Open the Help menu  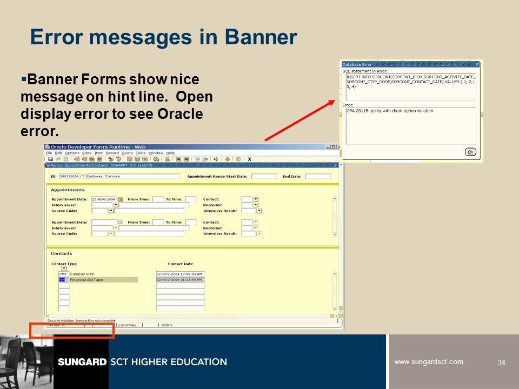pos(170,153)
